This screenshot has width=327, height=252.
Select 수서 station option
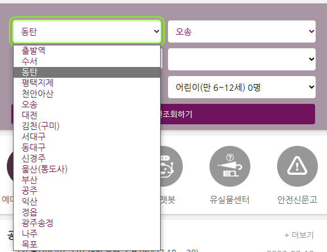(87, 61)
